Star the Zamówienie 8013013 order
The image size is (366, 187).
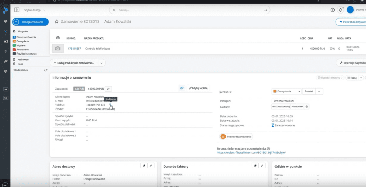56,22
